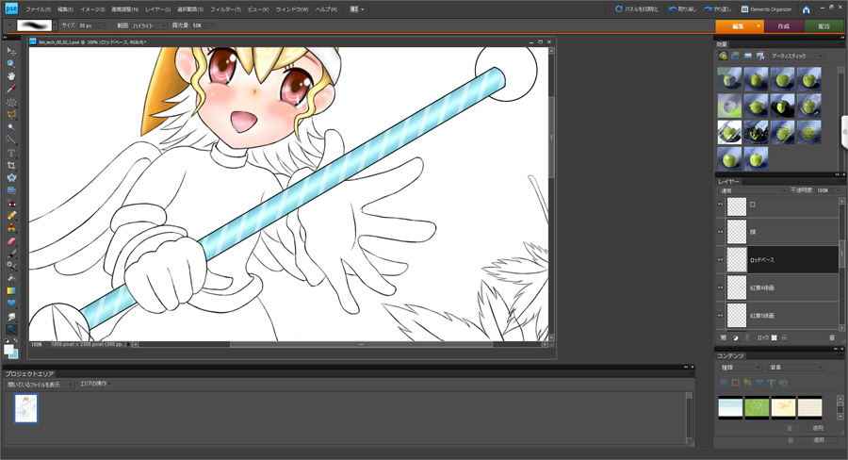Toggle visibility of the 顔 layer
848x460 pixels.
tap(721, 232)
